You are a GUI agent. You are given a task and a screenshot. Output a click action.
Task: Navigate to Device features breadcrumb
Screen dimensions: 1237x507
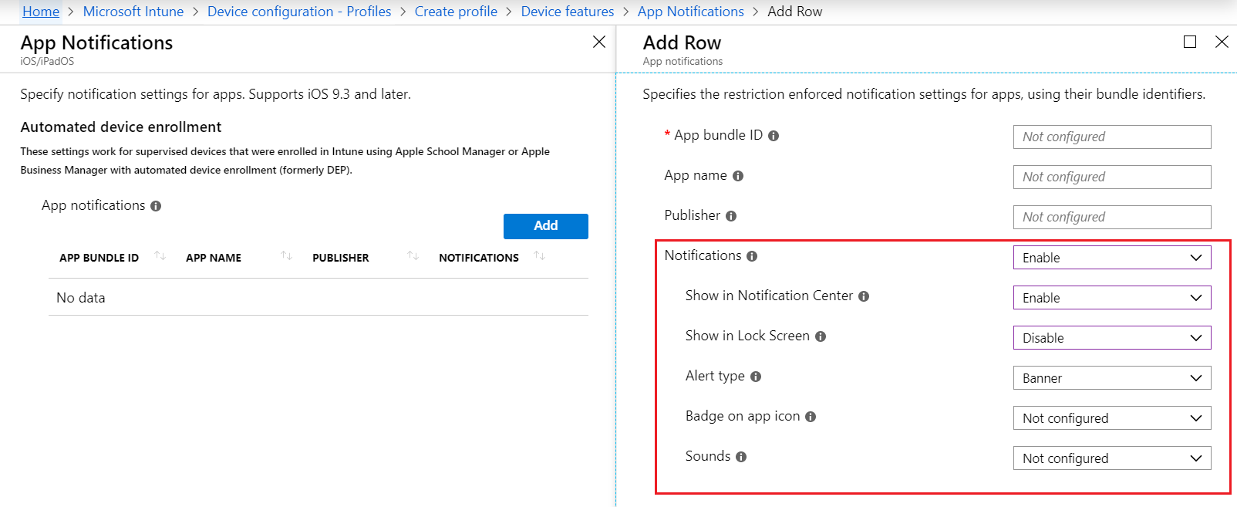click(x=567, y=12)
